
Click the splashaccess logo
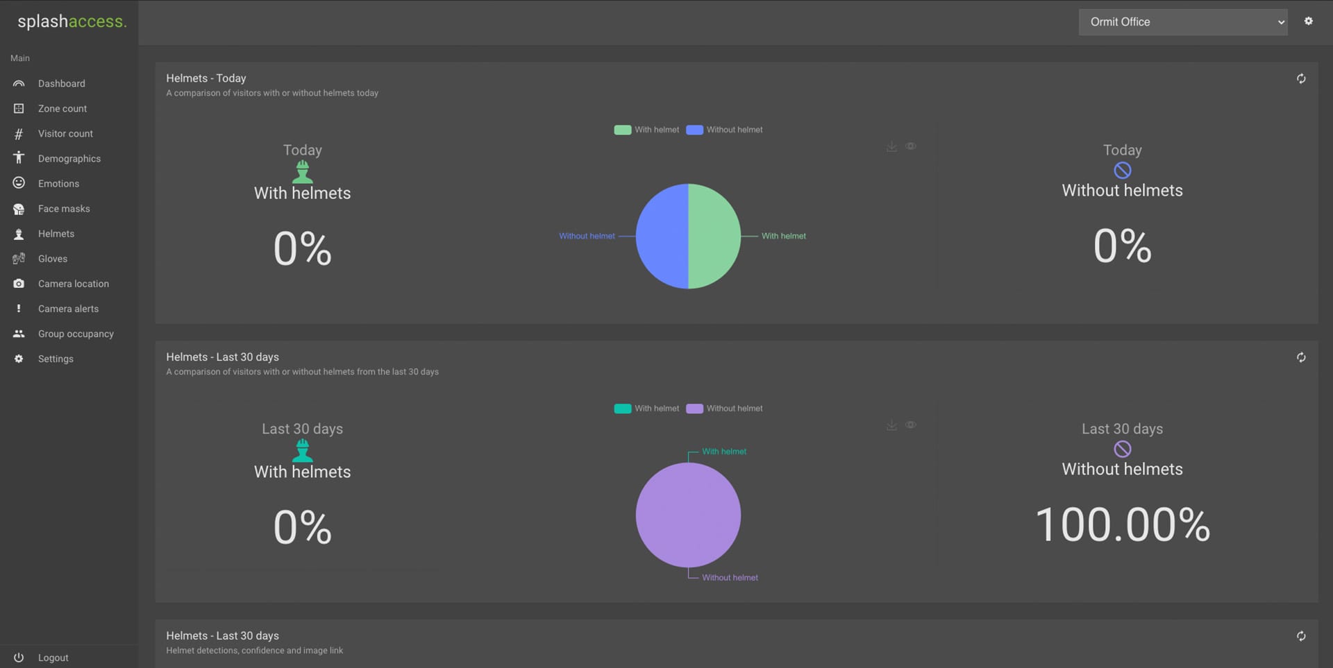point(72,22)
